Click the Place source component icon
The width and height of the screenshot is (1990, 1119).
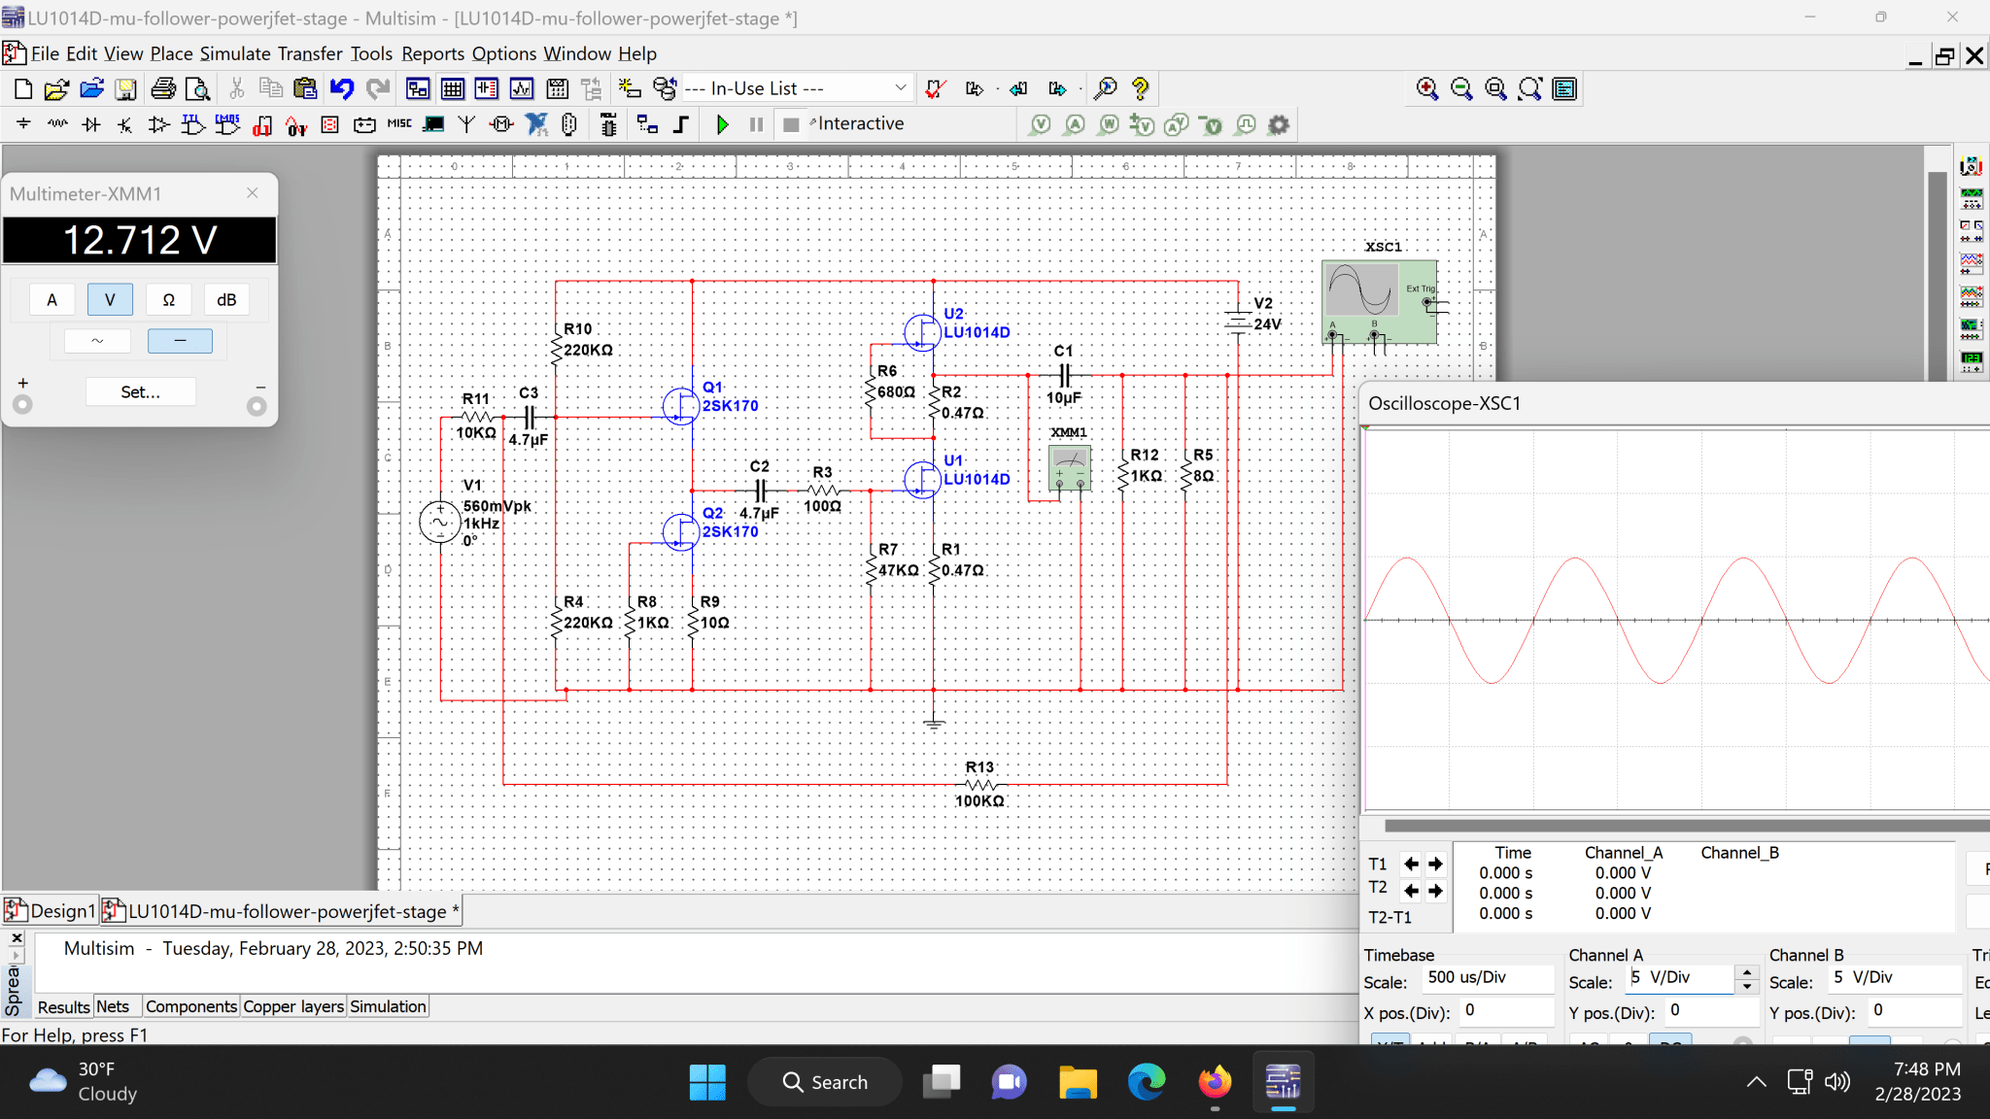[23, 124]
